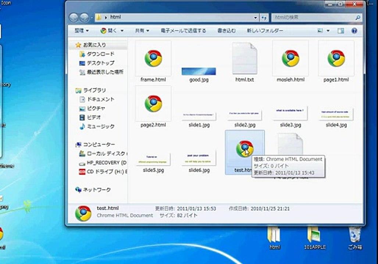Select the good.jpg thumbnail

tap(199, 71)
